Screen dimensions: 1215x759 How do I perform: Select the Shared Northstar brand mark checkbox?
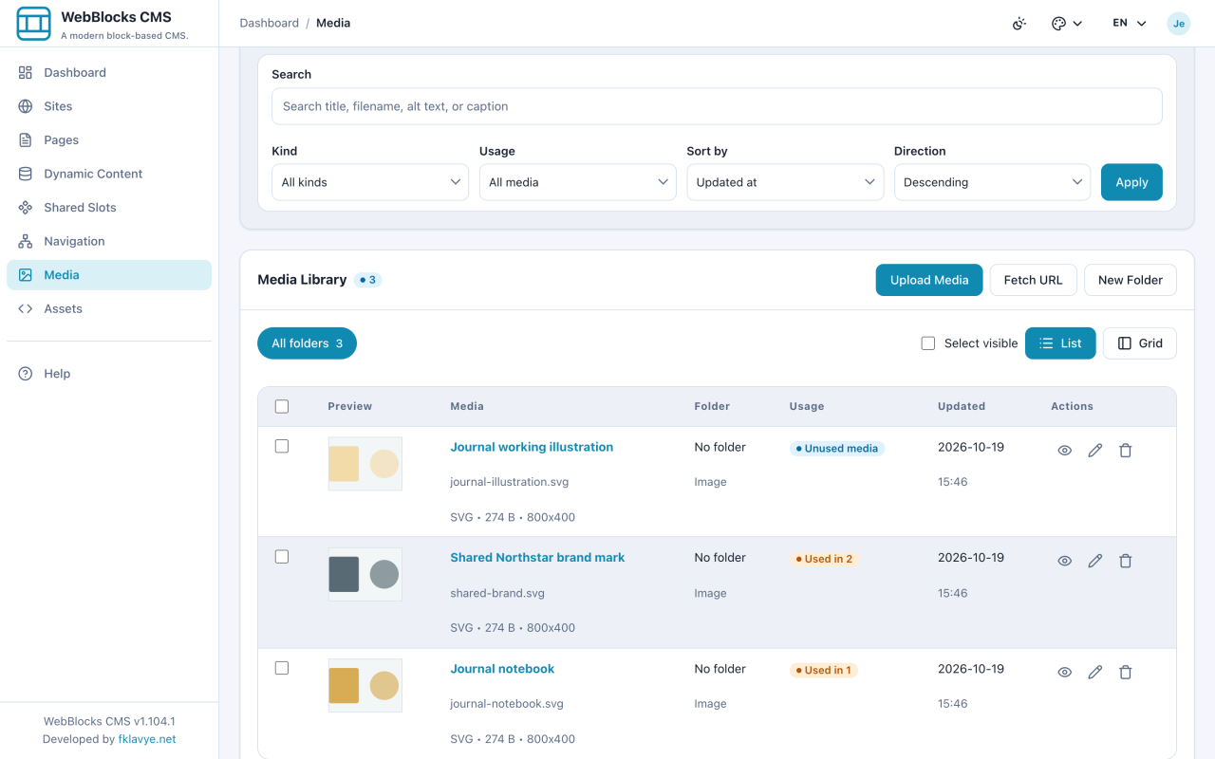[x=282, y=557]
